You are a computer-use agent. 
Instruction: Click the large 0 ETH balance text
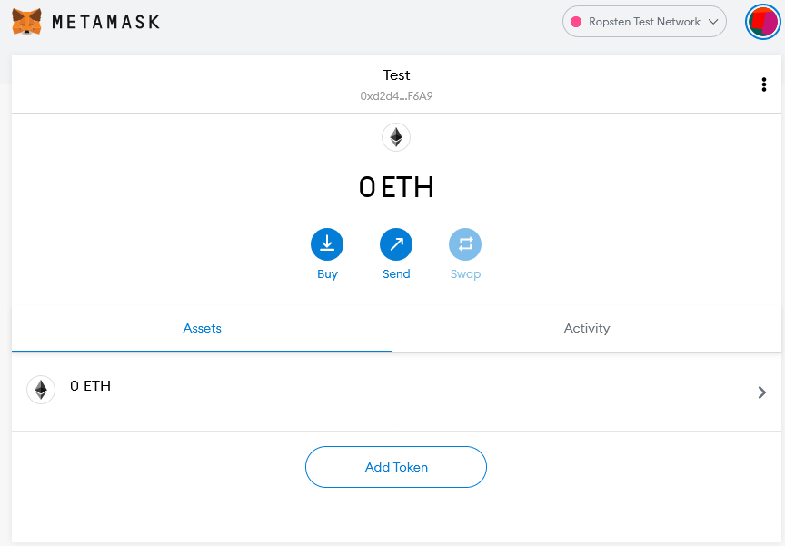(x=396, y=187)
